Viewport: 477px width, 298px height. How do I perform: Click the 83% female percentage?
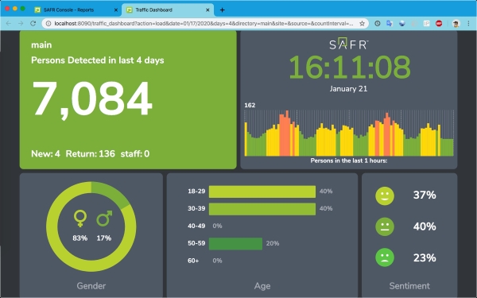click(x=80, y=238)
